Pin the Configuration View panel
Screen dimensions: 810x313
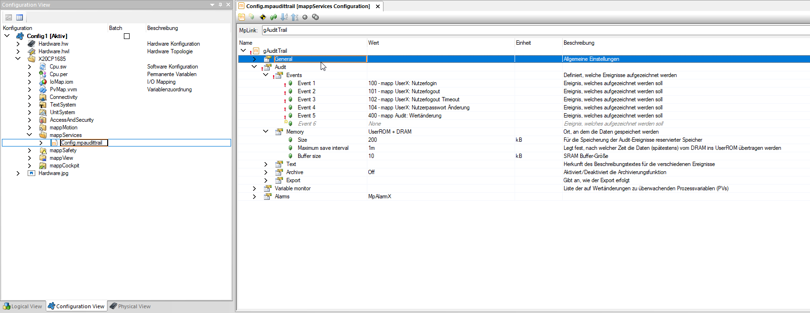point(220,5)
